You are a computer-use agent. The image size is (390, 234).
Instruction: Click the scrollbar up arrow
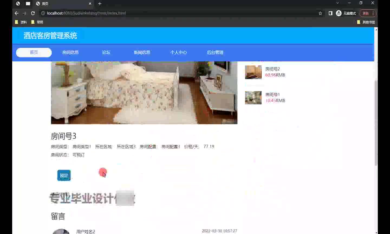point(376,29)
